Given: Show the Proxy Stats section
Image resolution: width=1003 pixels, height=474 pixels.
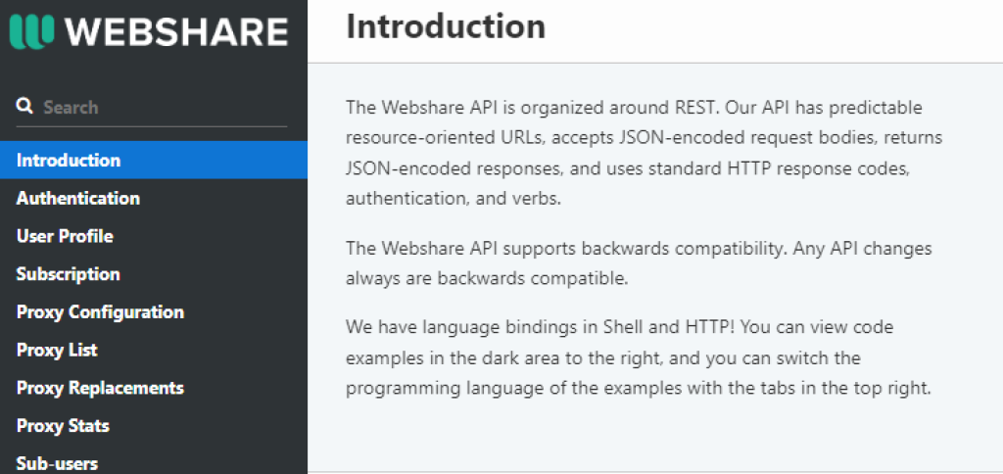Looking at the screenshot, I should coord(63,426).
